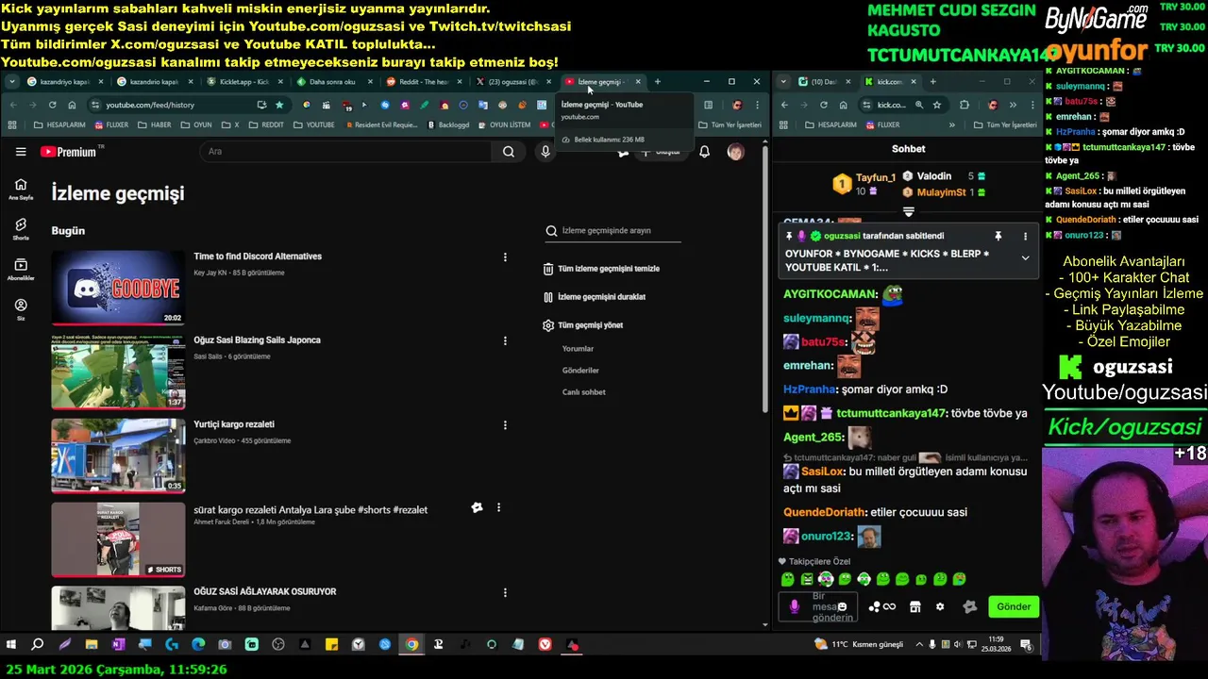Open Siz section in YouTube sidebar

point(21,309)
